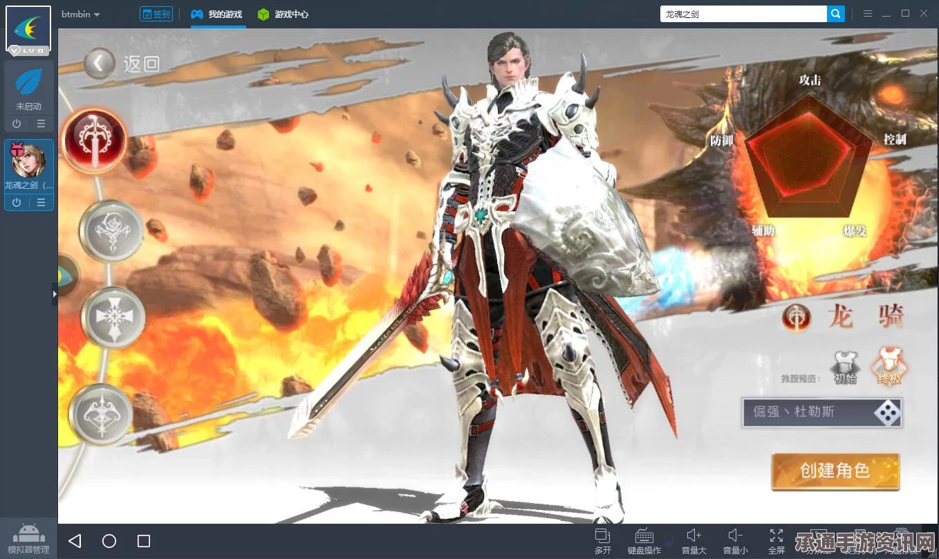This screenshot has width=939, height=559.
Task: Open 模拟器管理 emulator manager
Action: pyautogui.click(x=28, y=538)
